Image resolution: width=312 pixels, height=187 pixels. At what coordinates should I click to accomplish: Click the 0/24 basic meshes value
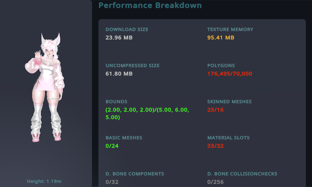tap(112, 146)
